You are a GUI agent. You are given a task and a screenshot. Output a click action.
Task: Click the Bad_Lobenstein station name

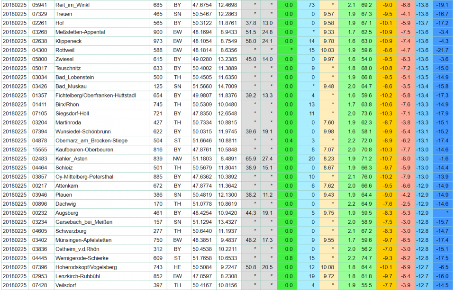coord(74,77)
